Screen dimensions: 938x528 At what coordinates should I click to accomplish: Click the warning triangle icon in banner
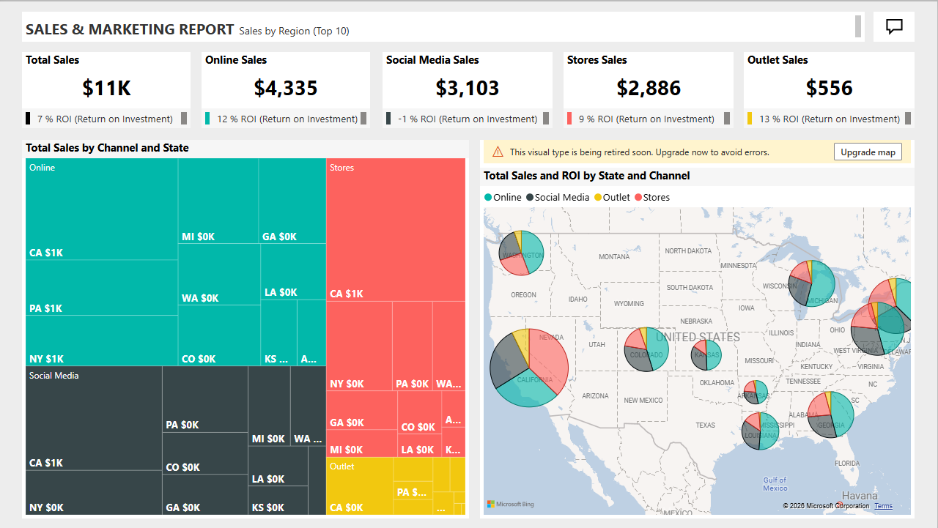pos(498,152)
